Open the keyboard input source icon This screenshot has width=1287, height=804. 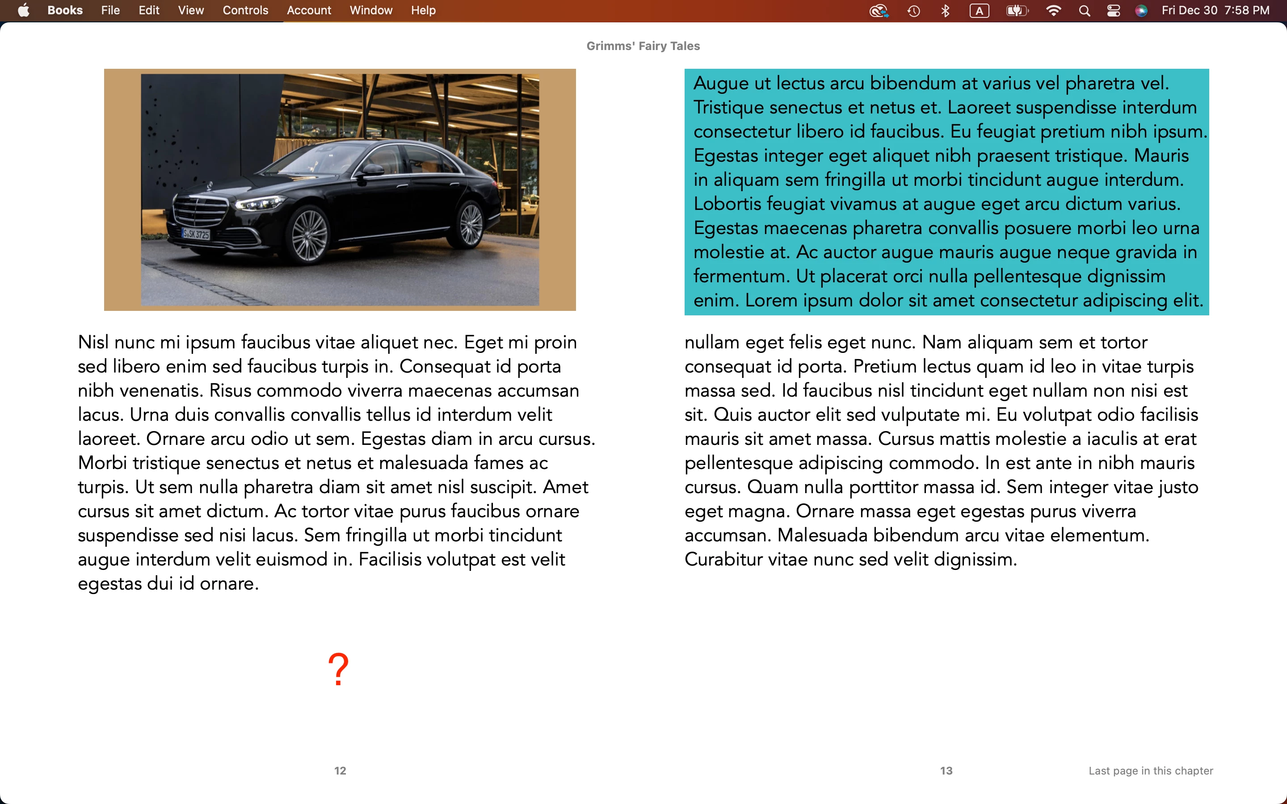pos(979,11)
